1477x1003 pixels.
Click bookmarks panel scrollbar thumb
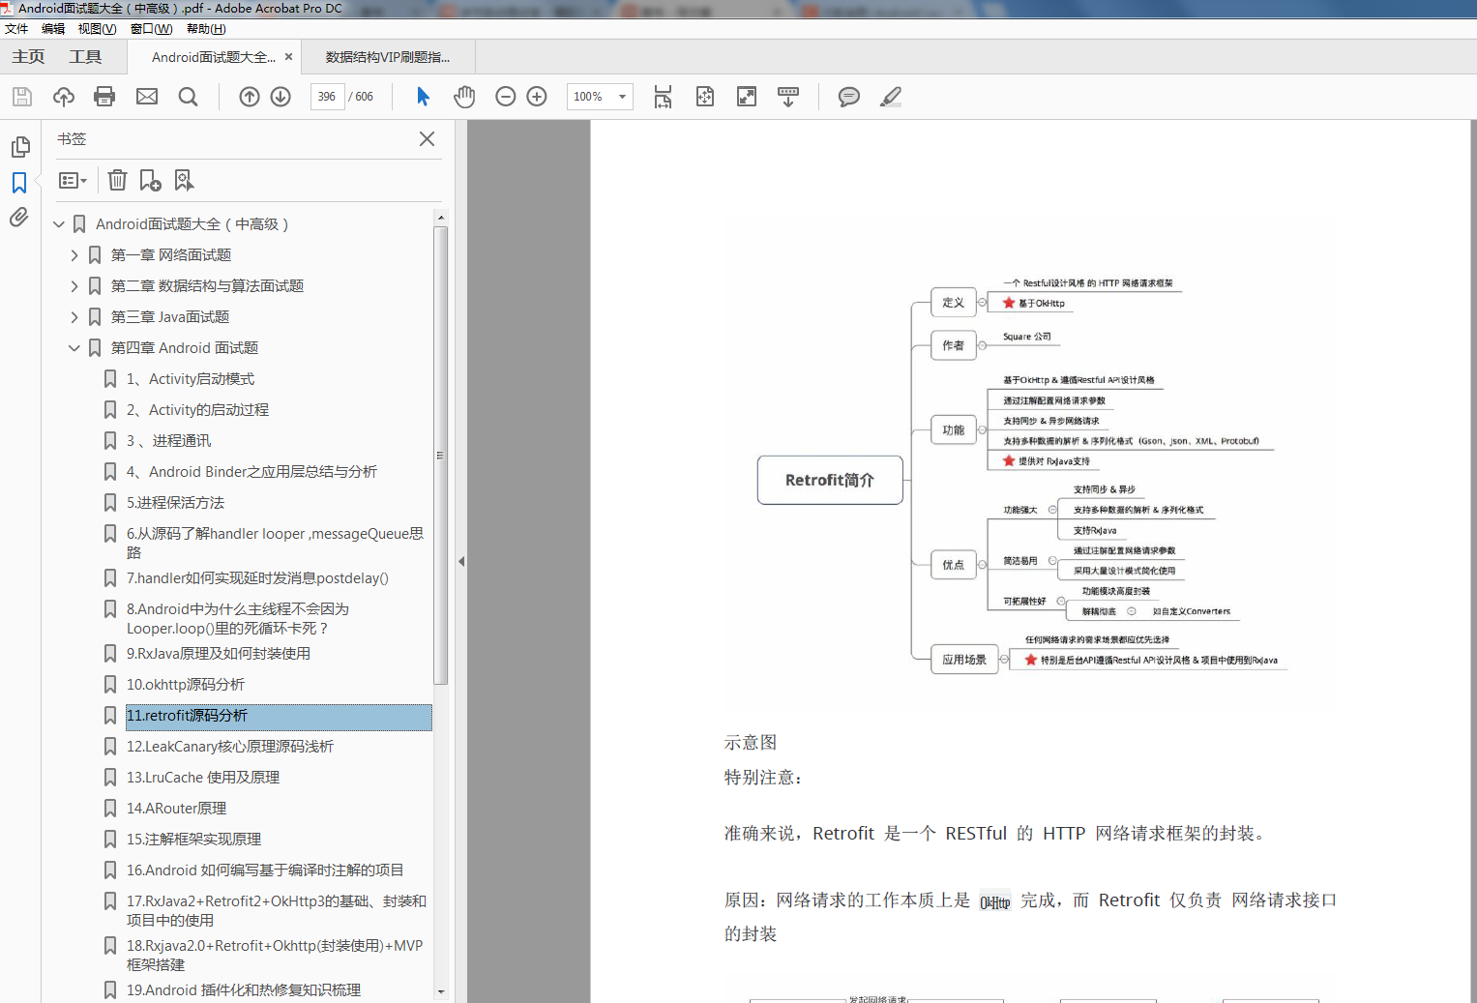pos(441,455)
